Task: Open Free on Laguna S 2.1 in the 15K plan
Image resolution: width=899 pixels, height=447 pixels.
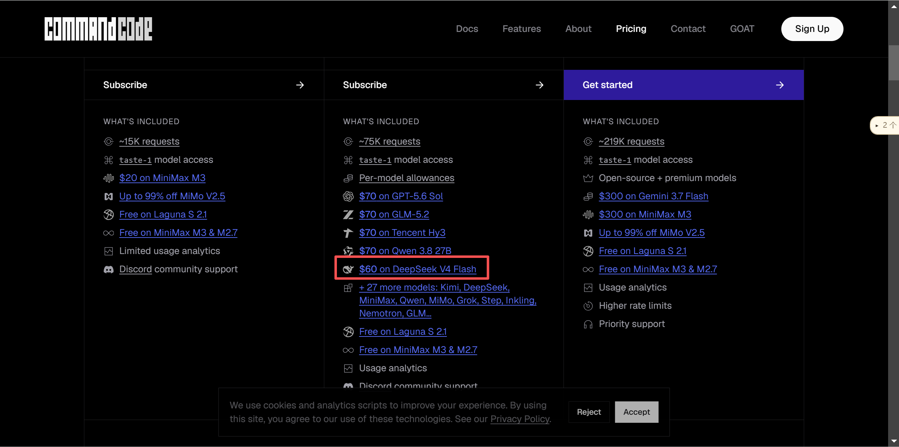Action: (x=163, y=215)
